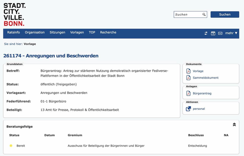
Task: Click the heading 261174 - Anregungen und Beschwerden
Action: (51, 56)
